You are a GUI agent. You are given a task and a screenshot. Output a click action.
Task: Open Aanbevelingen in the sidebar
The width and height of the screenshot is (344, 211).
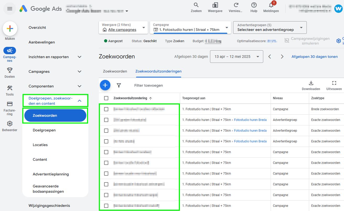pos(42,42)
